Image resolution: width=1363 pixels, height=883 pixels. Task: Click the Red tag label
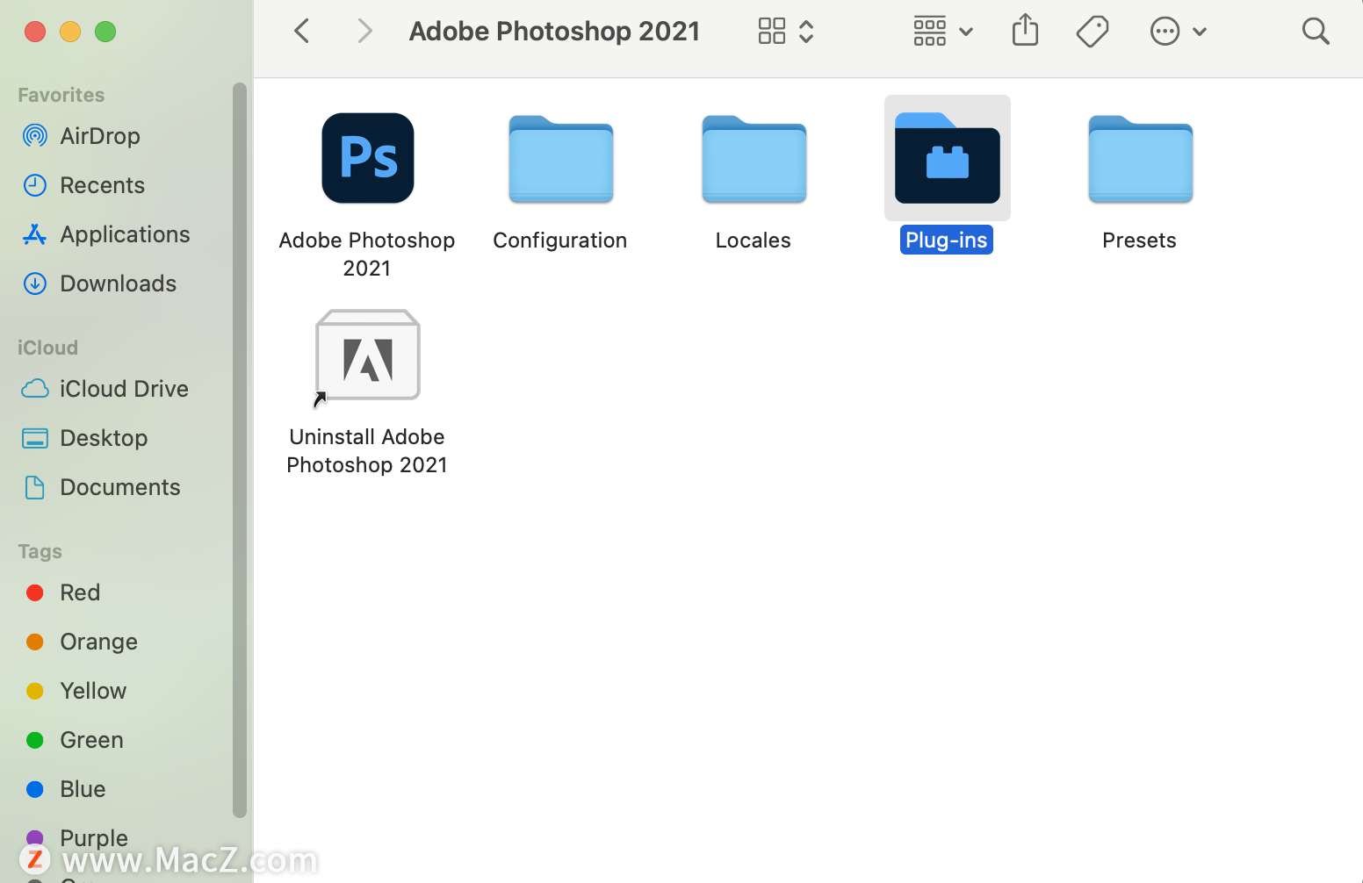(80, 592)
